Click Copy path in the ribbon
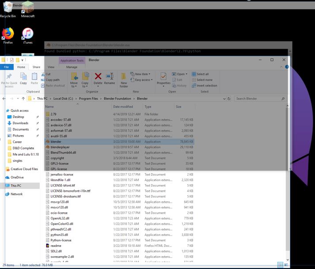The image size is (315, 269). point(51,80)
